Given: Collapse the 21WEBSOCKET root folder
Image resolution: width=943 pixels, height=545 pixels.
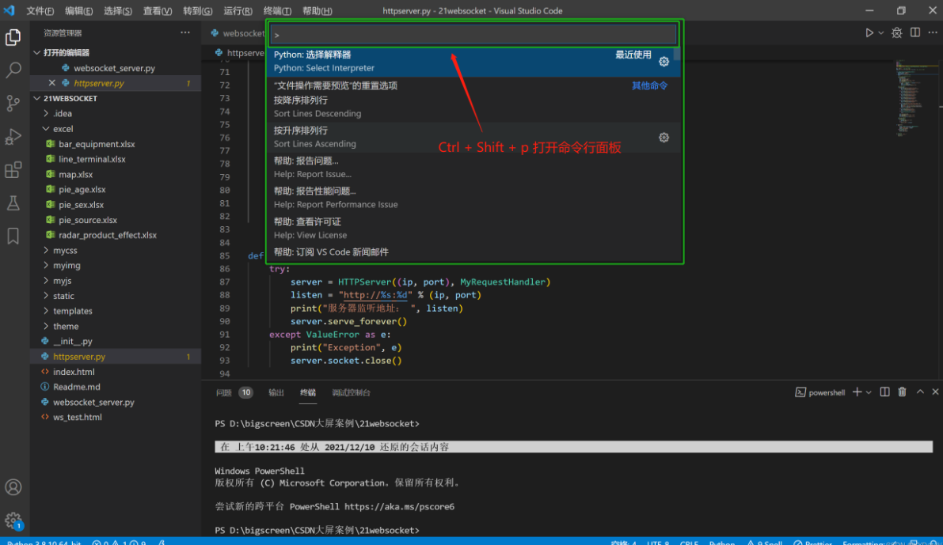Looking at the screenshot, I should click(37, 98).
